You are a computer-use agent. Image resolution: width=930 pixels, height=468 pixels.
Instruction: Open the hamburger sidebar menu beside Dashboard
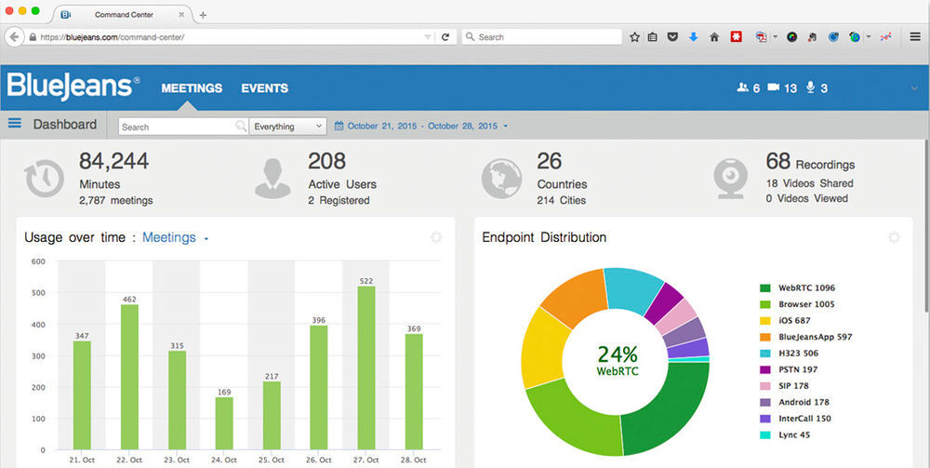pos(14,124)
